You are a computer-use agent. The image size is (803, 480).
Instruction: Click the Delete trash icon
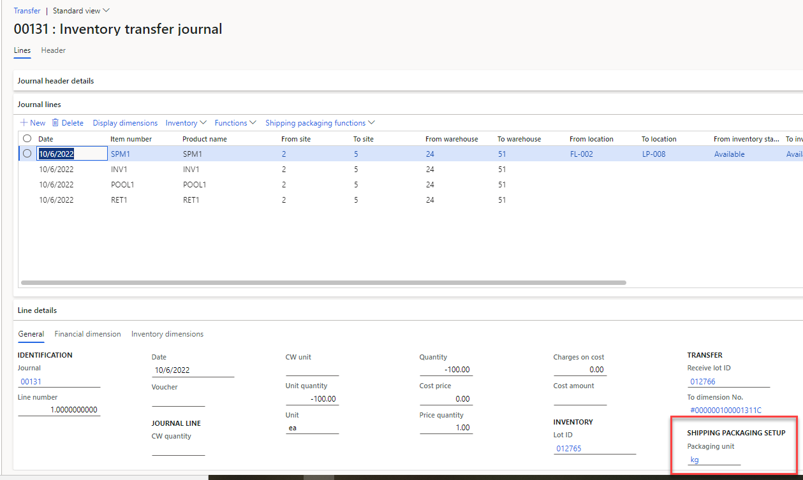[x=55, y=123]
